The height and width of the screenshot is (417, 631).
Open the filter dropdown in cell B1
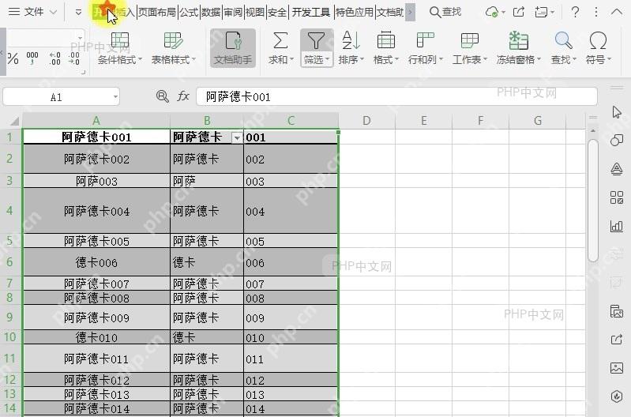(237, 138)
